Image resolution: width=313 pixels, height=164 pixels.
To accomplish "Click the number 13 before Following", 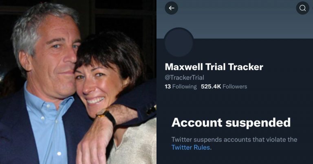I will click(x=168, y=86).
